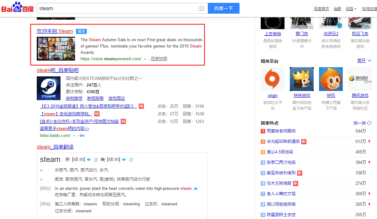
Task: Open hot search 老人斗舞式文骂
Action: tap(281, 194)
